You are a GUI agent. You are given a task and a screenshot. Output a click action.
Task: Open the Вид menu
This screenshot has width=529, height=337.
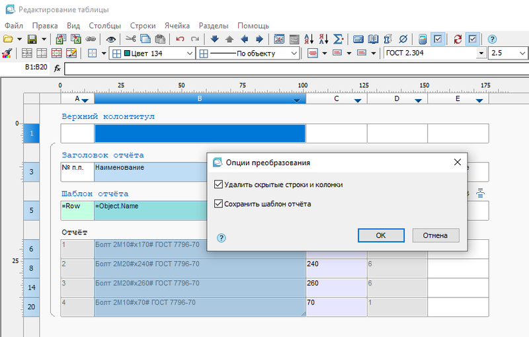pos(73,26)
